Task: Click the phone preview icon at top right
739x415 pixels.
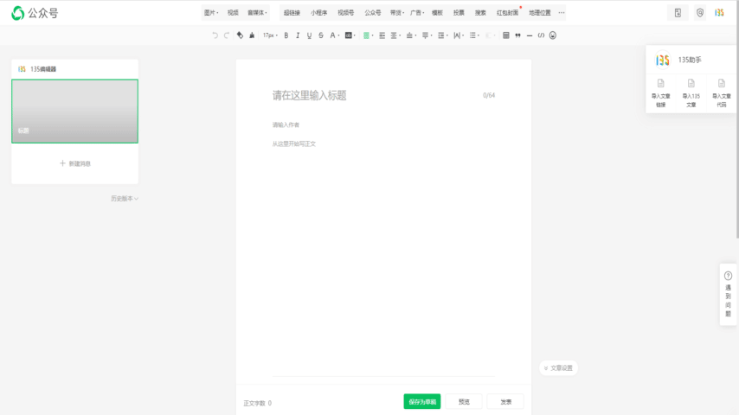Action: 678,13
